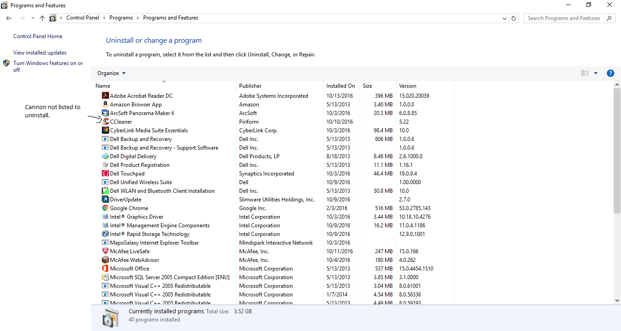The width and height of the screenshot is (621, 331).
Task: Click the Adobe Acrobat Reader DC icon
Action: pyautogui.click(x=105, y=96)
